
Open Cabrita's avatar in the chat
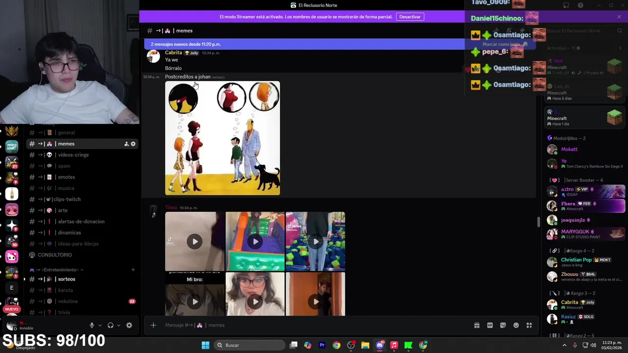click(153, 56)
